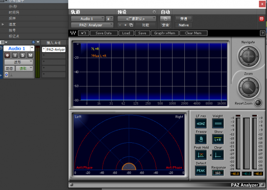Viewport: 267px width, 190px height.
Task: Toggle input monitoring on Audio 1
Action: [15, 55]
